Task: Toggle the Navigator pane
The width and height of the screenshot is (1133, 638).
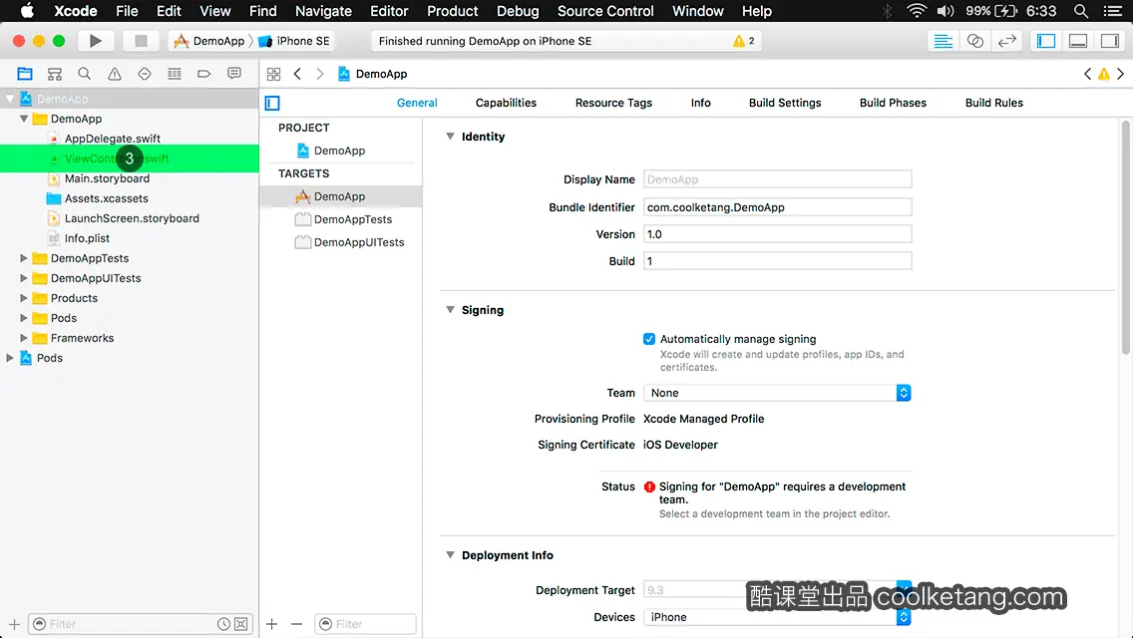Action: [1046, 41]
